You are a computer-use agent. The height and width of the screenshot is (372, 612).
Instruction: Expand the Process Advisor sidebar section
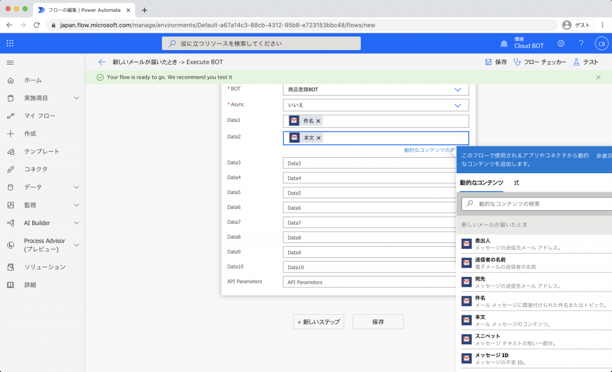tap(76, 245)
